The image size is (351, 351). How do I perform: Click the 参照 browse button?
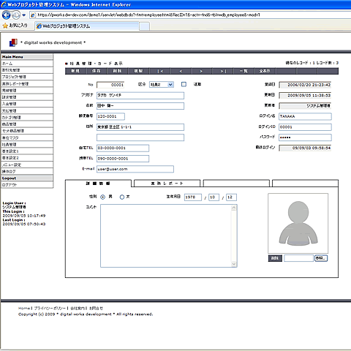pyautogui.click(x=321, y=258)
